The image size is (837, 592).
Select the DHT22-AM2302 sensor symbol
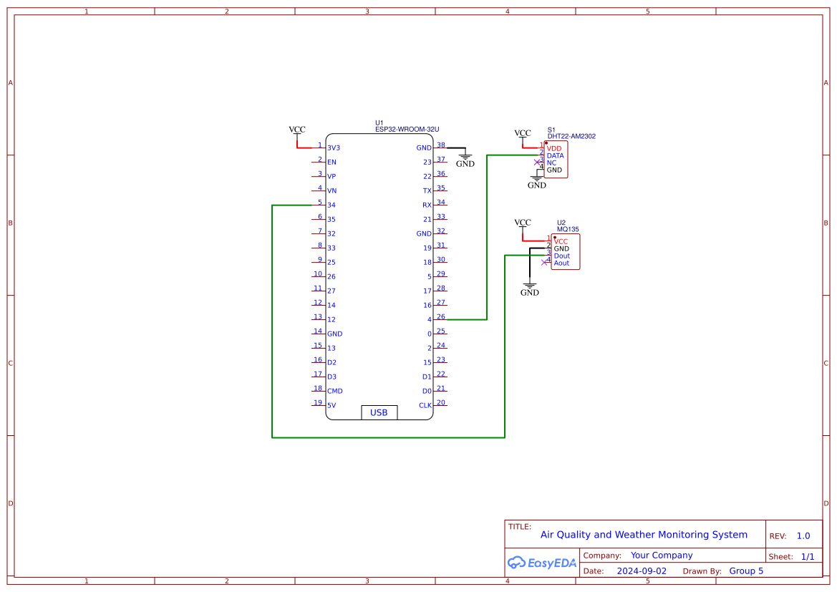click(x=555, y=159)
